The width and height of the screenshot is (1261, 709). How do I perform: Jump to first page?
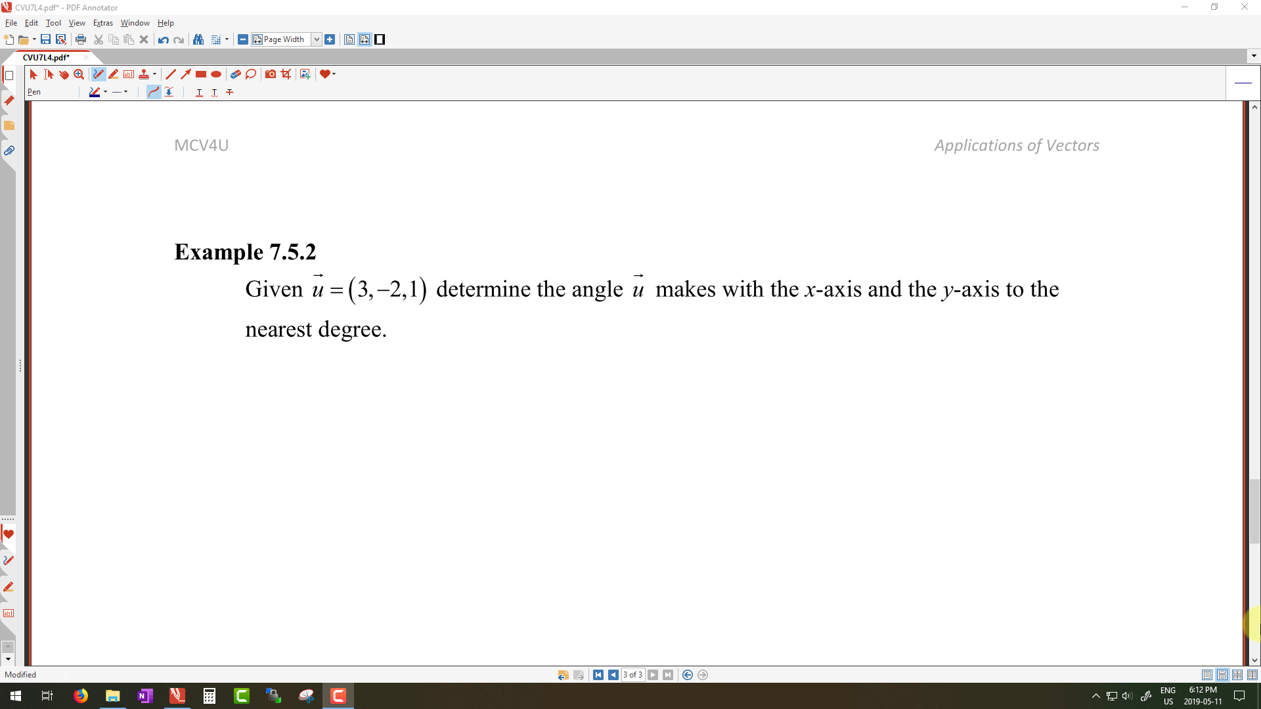(598, 675)
